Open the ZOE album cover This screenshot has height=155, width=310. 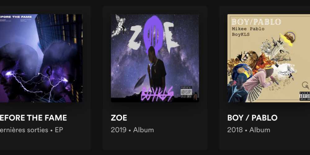155,58
